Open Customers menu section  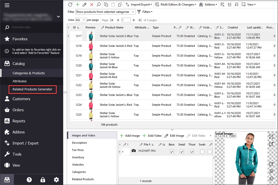tap(21, 99)
